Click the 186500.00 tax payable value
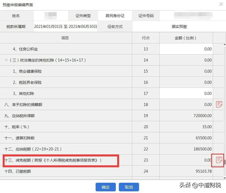 click(203, 149)
